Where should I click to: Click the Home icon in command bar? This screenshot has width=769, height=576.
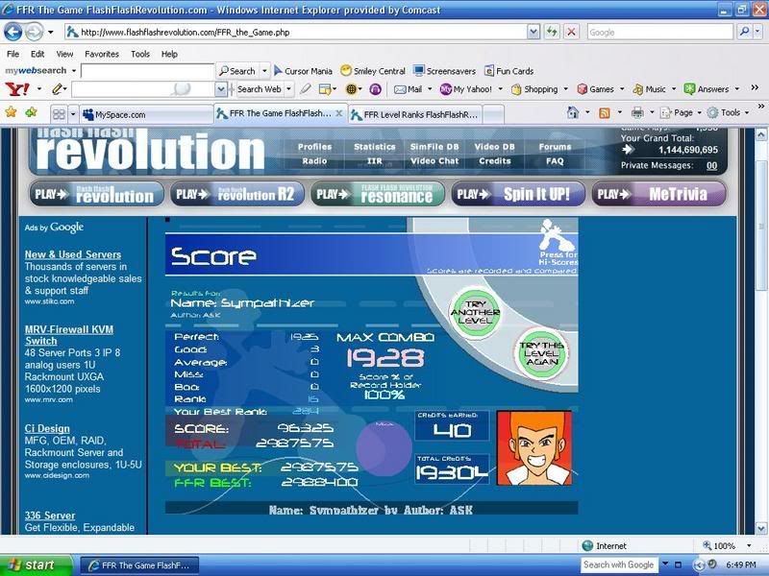point(573,113)
